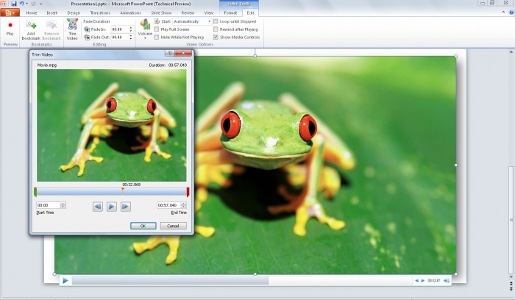Open the Start Automatically dropdown
Viewport: 515px width, 300px height.
209,21
